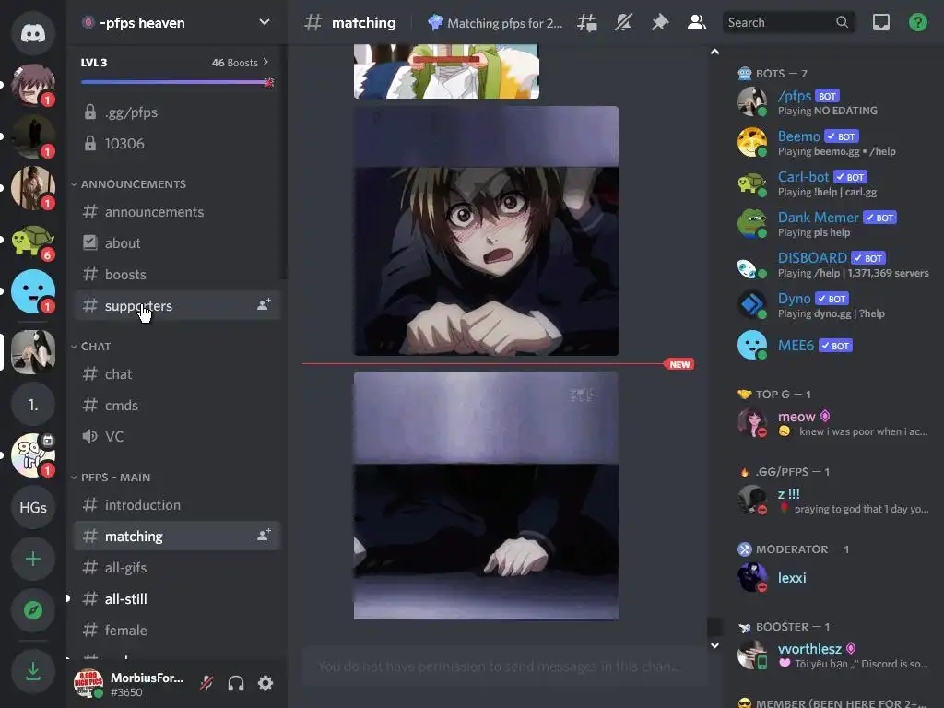The image size is (944, 708).
Task: Join the VC voice channel
Action: [x=177, y=436]
